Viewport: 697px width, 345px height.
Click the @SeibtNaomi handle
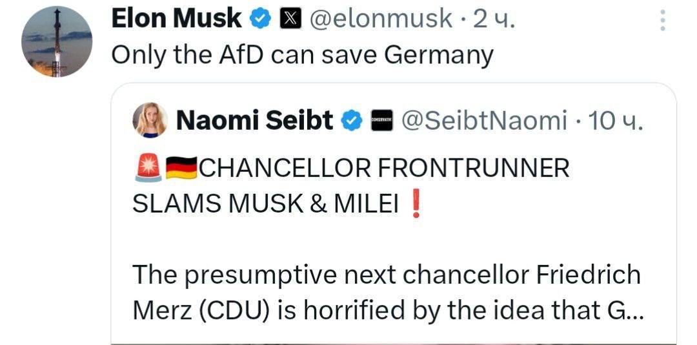click(x=485, y=120)
